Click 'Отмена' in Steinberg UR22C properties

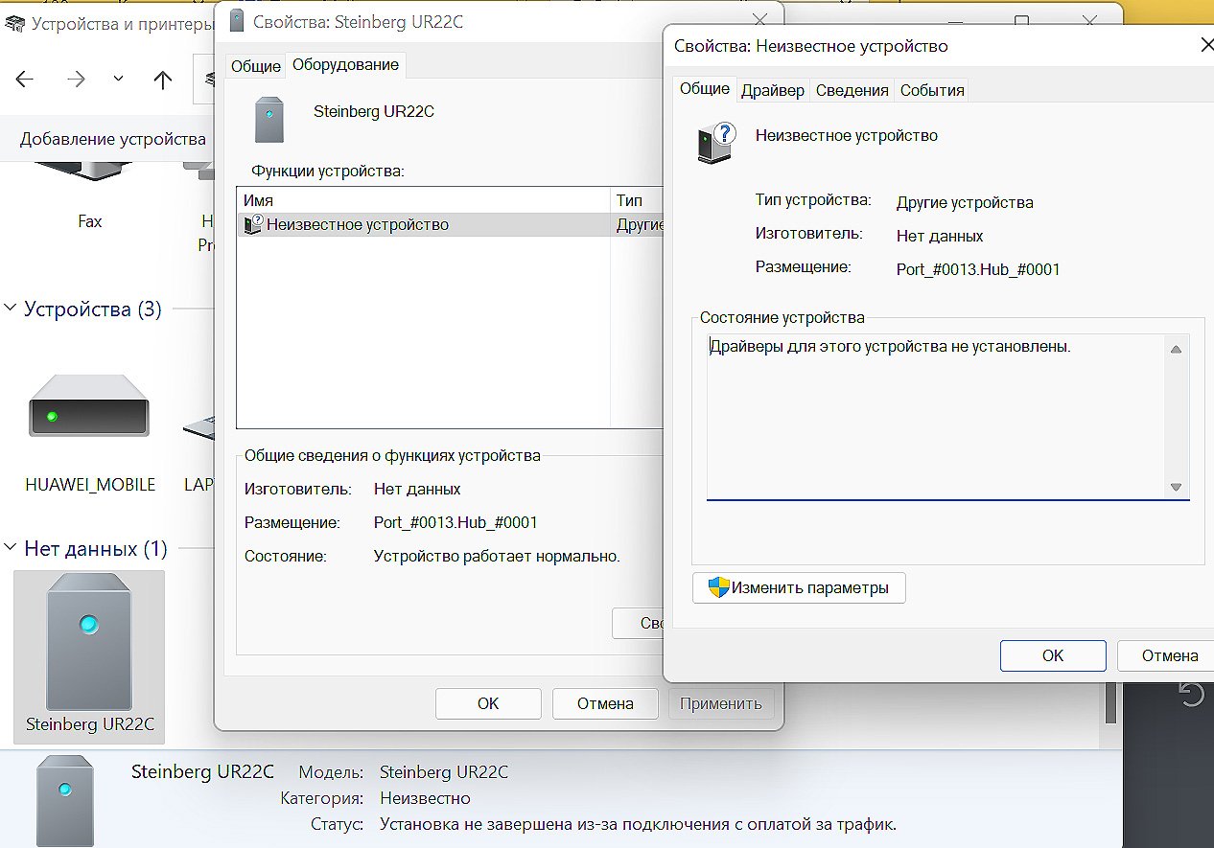(x=605, y=703)
